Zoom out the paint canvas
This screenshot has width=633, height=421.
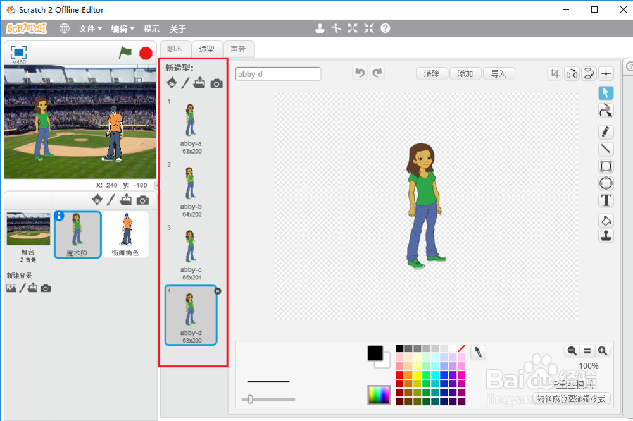pos(572,351)
